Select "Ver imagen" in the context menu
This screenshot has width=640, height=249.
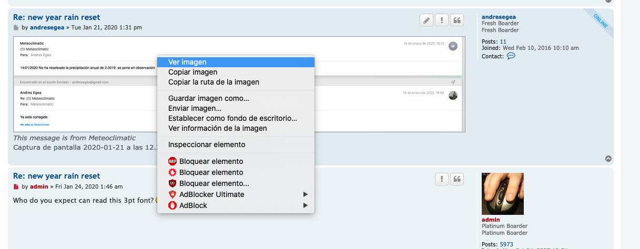187,62
